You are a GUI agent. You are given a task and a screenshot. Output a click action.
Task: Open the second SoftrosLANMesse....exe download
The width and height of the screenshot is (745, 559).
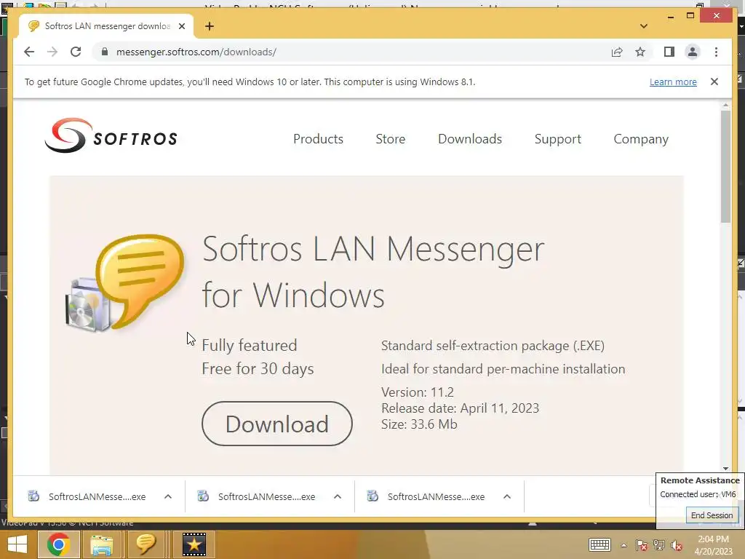pos(257,496)
